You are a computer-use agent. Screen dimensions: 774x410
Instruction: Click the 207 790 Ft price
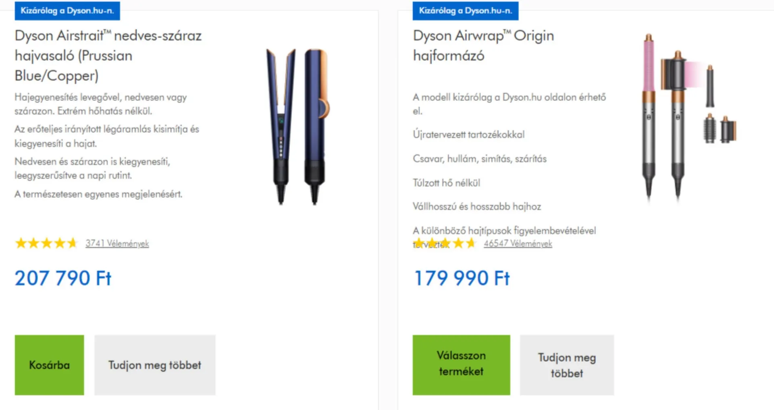pos(63,278)
